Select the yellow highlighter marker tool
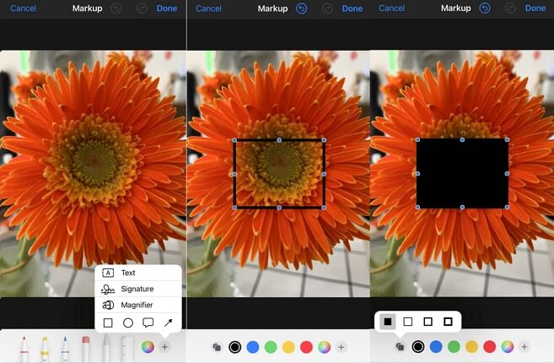The height and width of the screenshot is (363, 554). click(44, 347)
